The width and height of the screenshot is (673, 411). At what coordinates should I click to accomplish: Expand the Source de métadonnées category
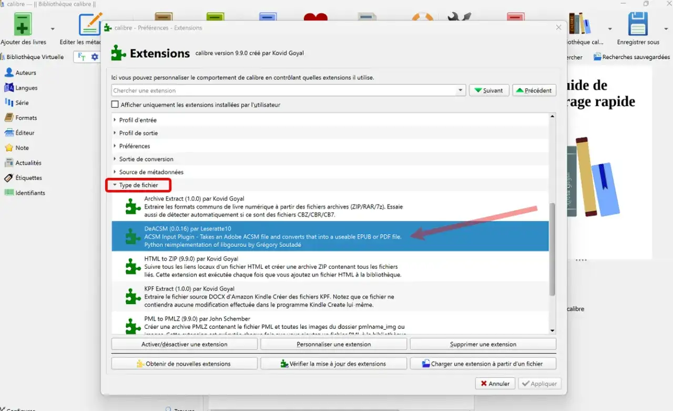click(x=115, y=172)
